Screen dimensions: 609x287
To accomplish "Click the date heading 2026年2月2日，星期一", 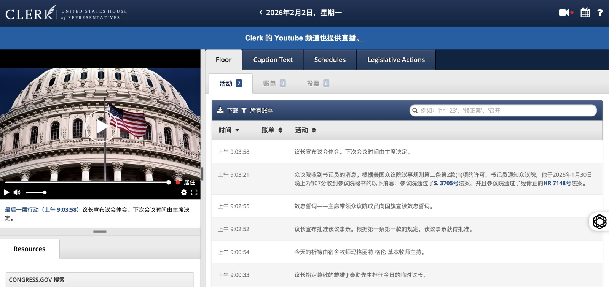I will pos(304,13).
